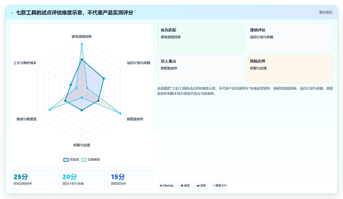343x199 pixels.
Task: Click the 项目计划与依赖 radar axis label
Action: pos(138,63)
